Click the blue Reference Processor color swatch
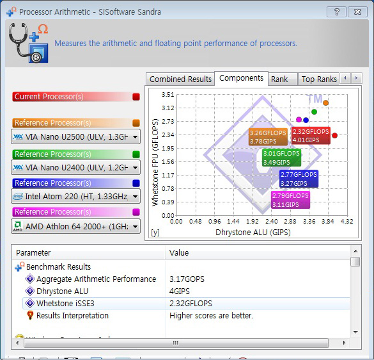 click(x=136, y=183)
